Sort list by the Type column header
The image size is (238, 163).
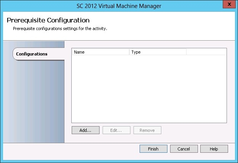[158, 52]
